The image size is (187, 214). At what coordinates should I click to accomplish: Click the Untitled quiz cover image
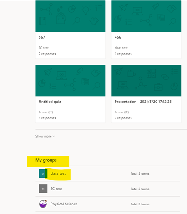[71, 81]
